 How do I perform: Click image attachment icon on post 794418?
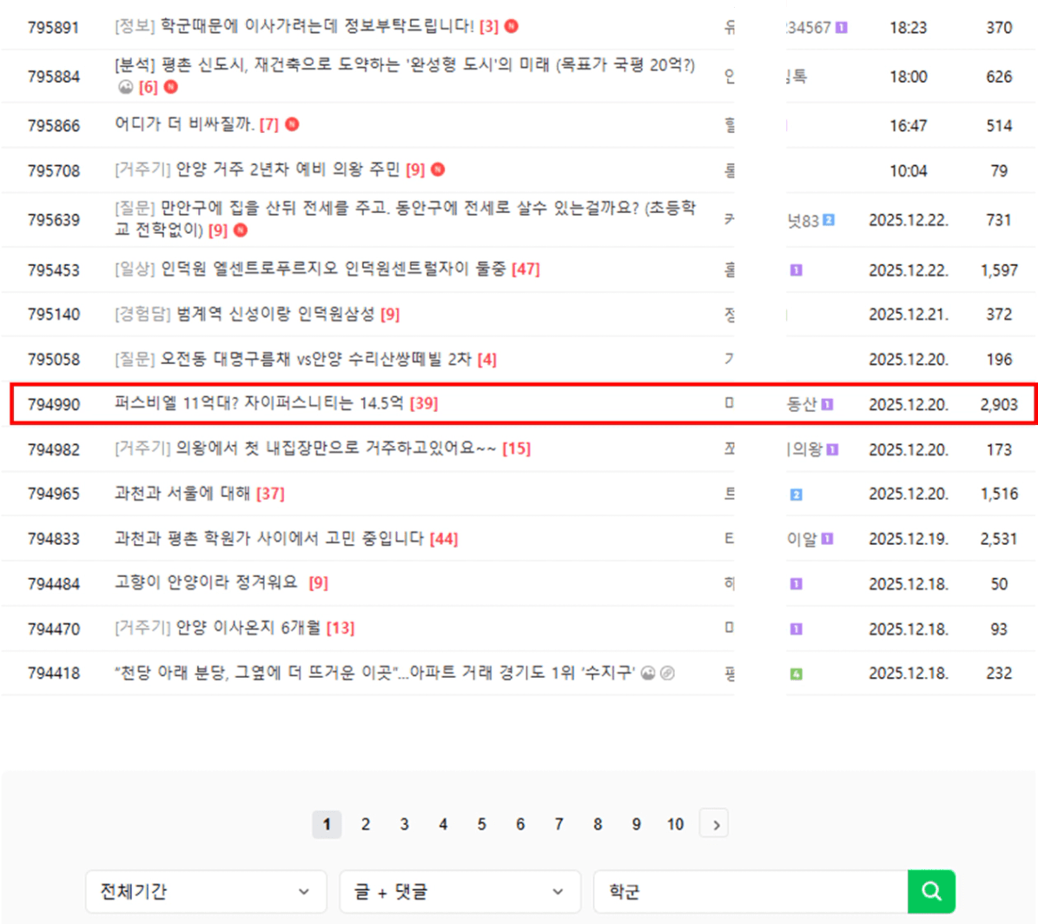coord(648,673)
